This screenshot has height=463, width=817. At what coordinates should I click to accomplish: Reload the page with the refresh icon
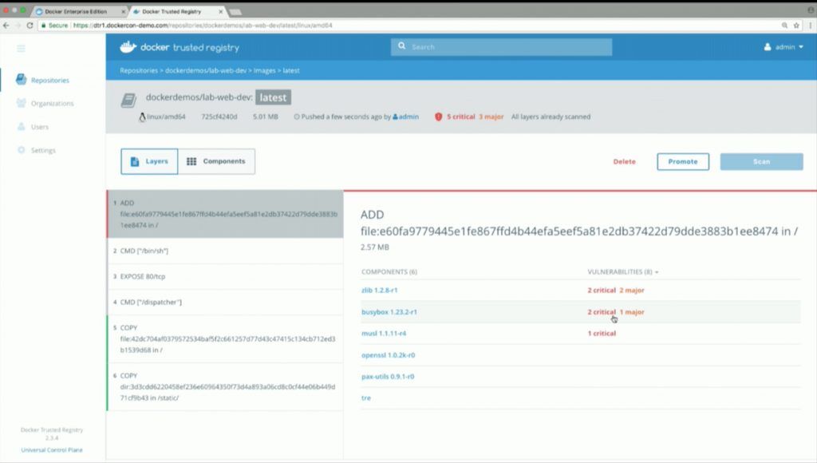pos(30,25)
